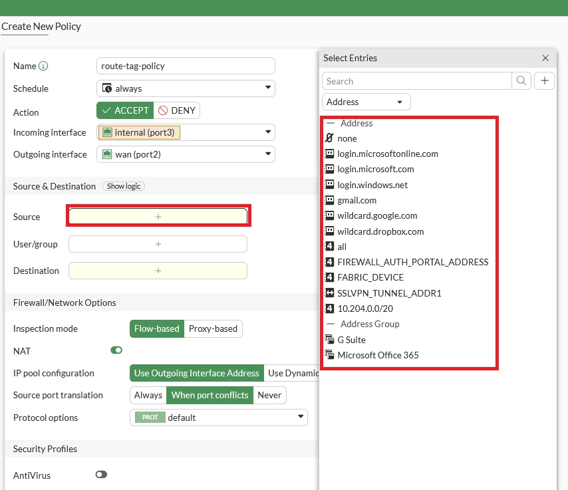Screen dimensions: 568x490
Task: Click the icon beside login.microsoft.com
Action: tap(329, 169)
